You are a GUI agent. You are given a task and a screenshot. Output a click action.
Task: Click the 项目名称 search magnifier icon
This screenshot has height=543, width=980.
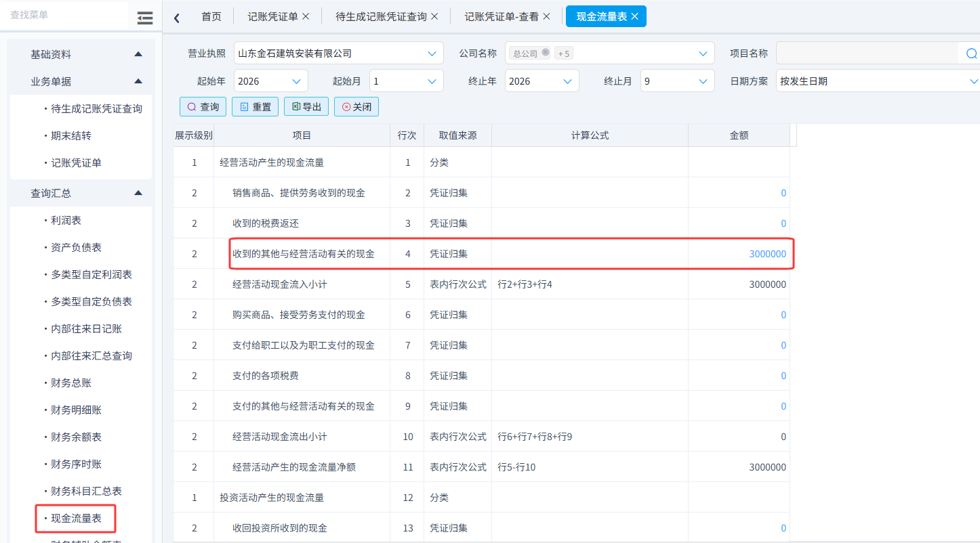tap(971, 53)
